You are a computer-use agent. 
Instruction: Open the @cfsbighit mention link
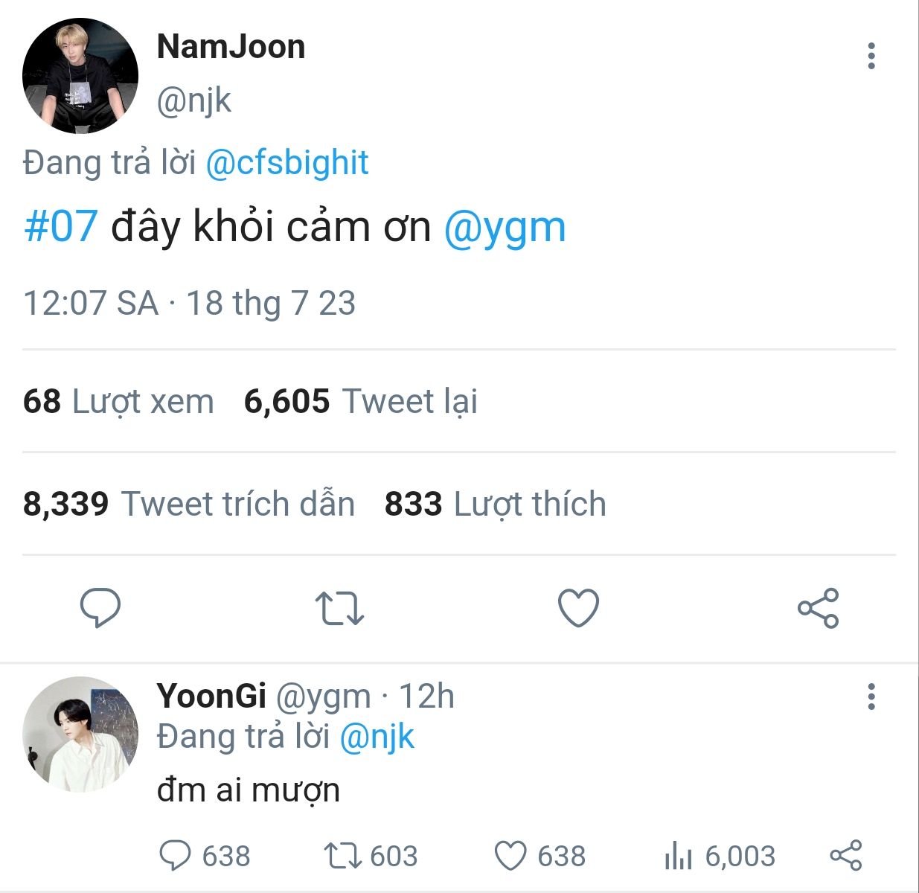click(x=286, y=163)
